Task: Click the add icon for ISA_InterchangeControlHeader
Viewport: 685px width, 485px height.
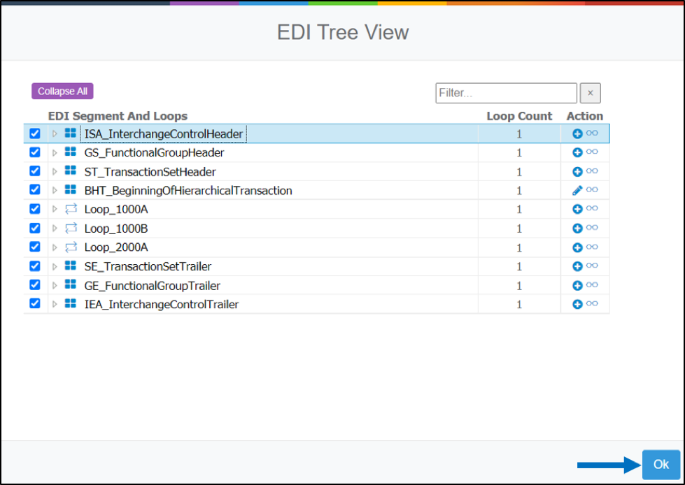Action: (x=577, y=134)
